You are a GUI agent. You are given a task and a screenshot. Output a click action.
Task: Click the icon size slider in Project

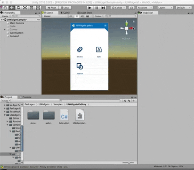128,163
